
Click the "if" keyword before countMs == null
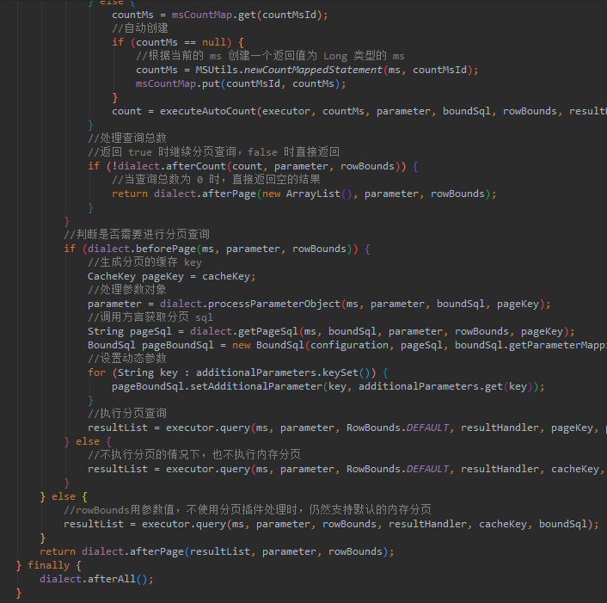coord(118,42)
